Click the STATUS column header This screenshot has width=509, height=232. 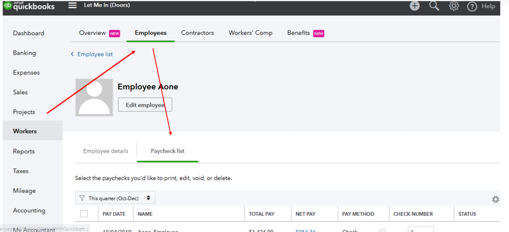click(x=467, y=214)
